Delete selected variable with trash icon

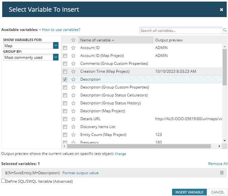click(222, 173)
